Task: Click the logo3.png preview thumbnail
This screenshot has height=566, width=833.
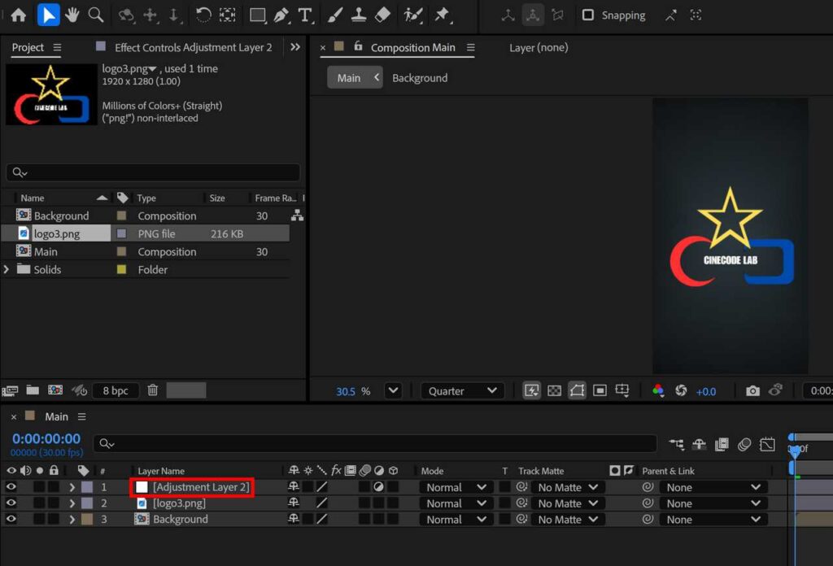Action: click(x=51, y=94)
